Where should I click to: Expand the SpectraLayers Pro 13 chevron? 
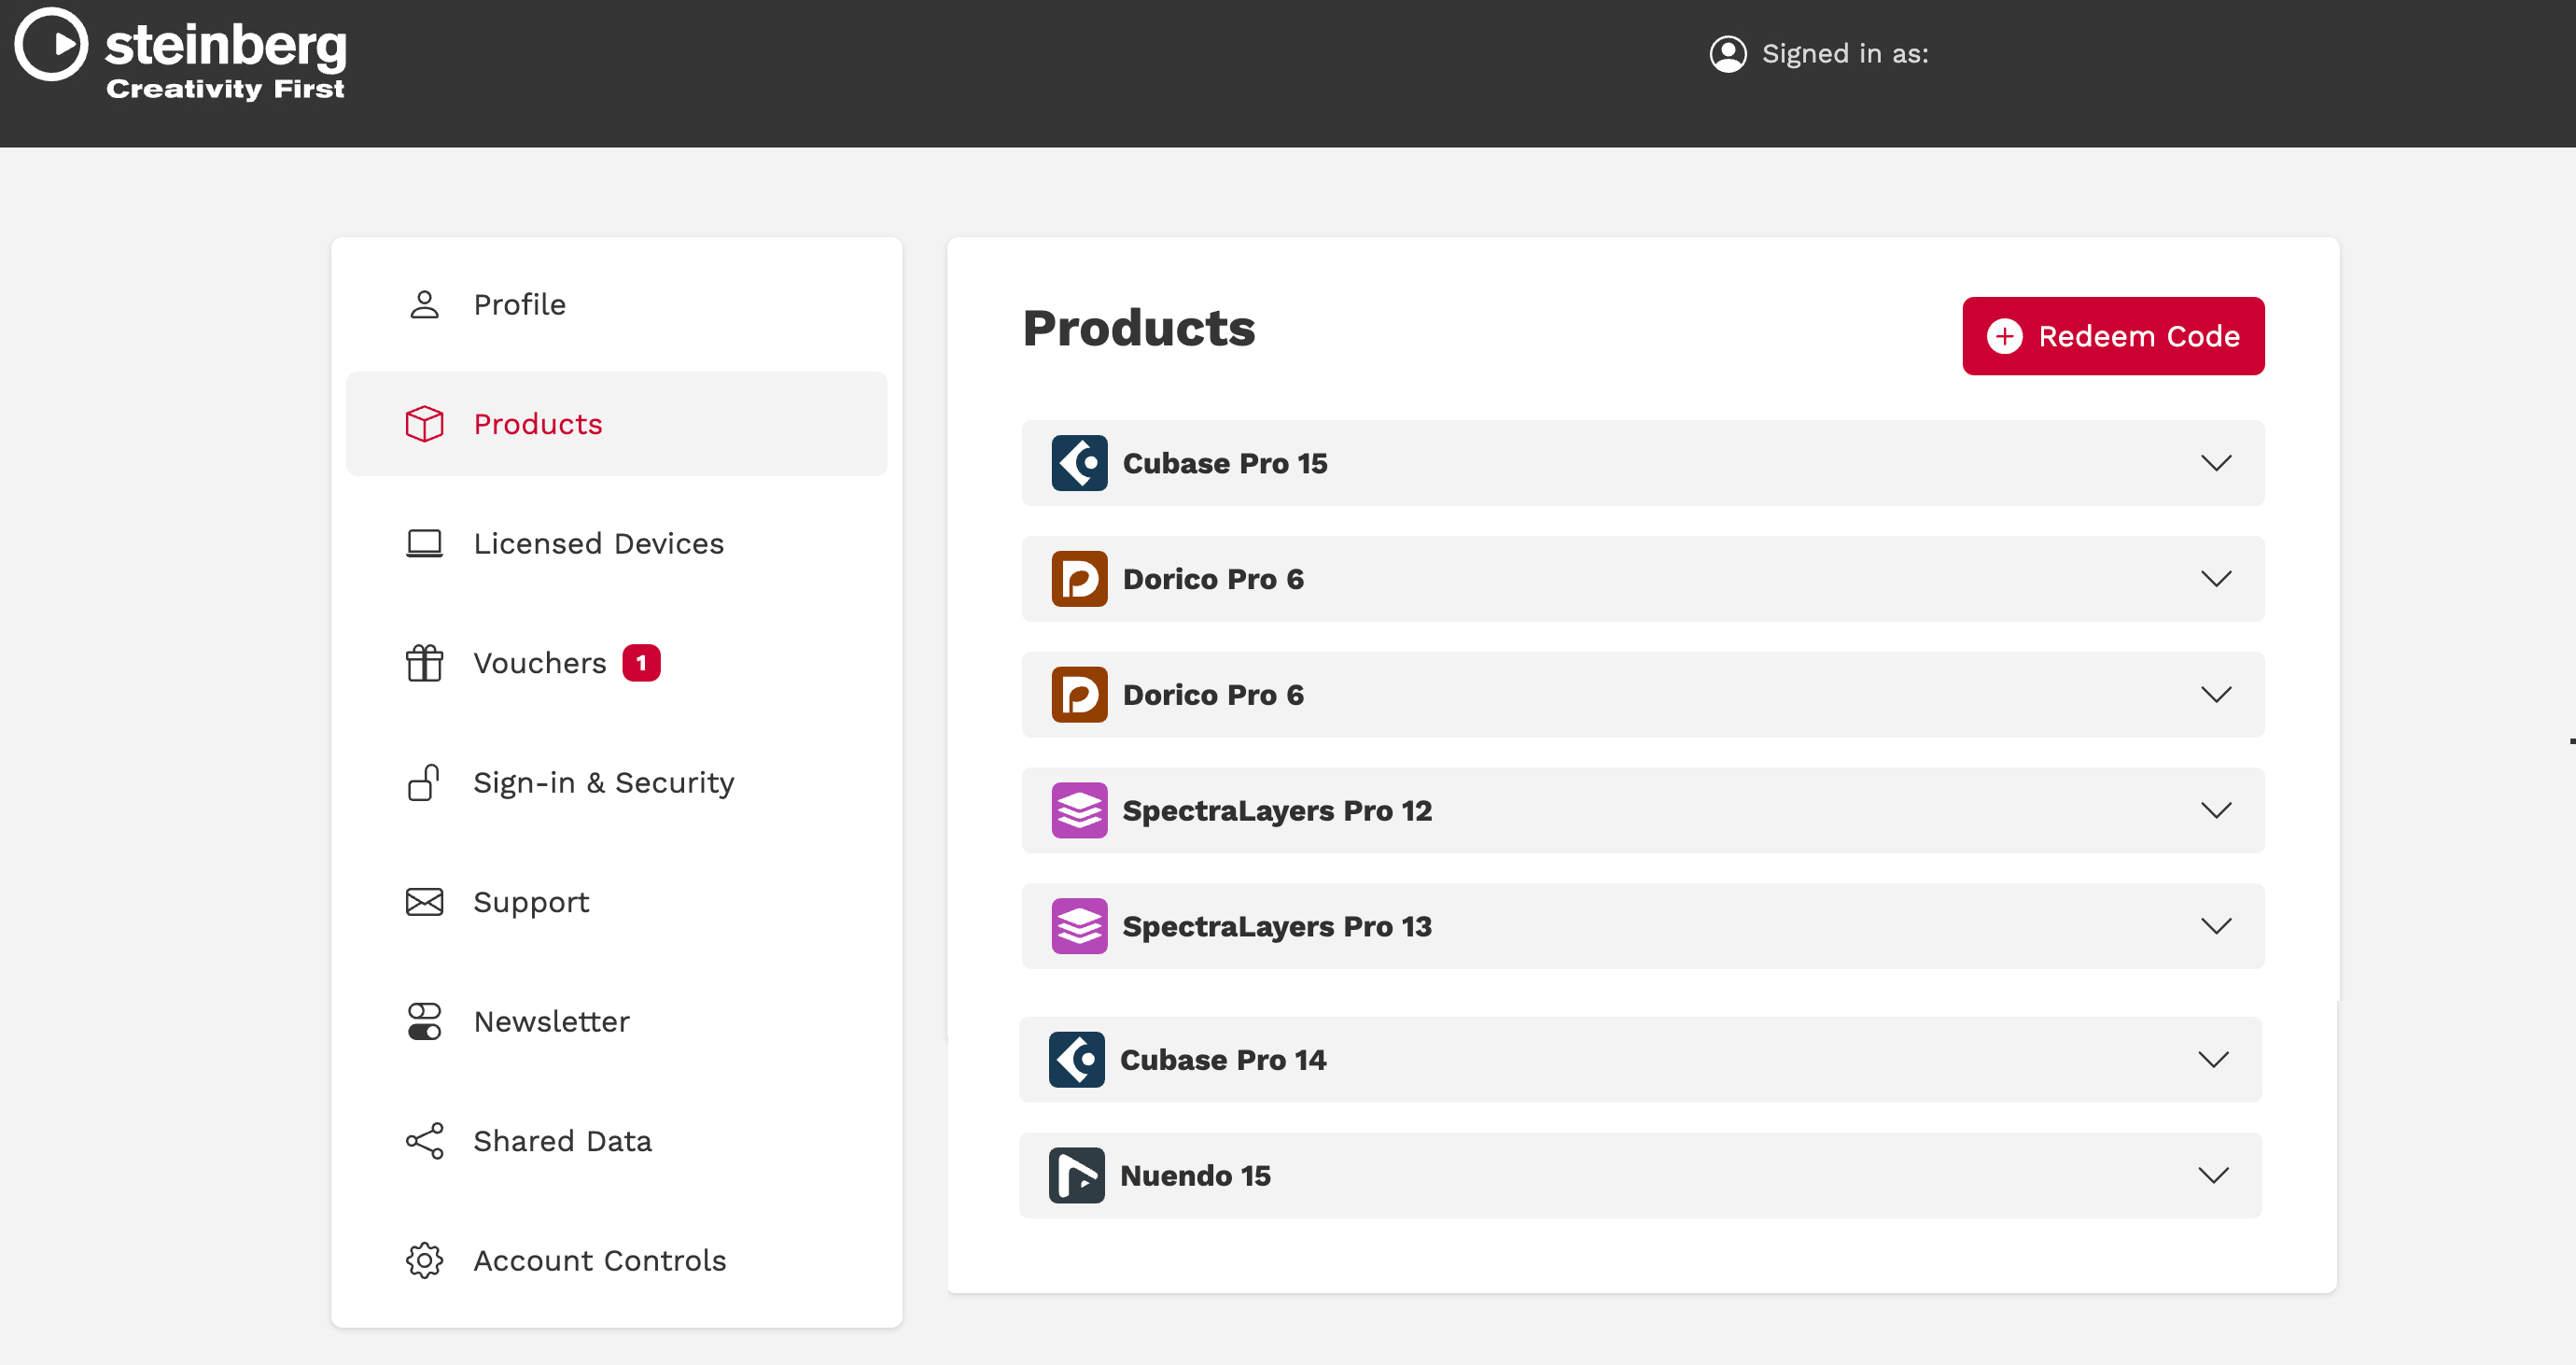[x=2216, y=926]
